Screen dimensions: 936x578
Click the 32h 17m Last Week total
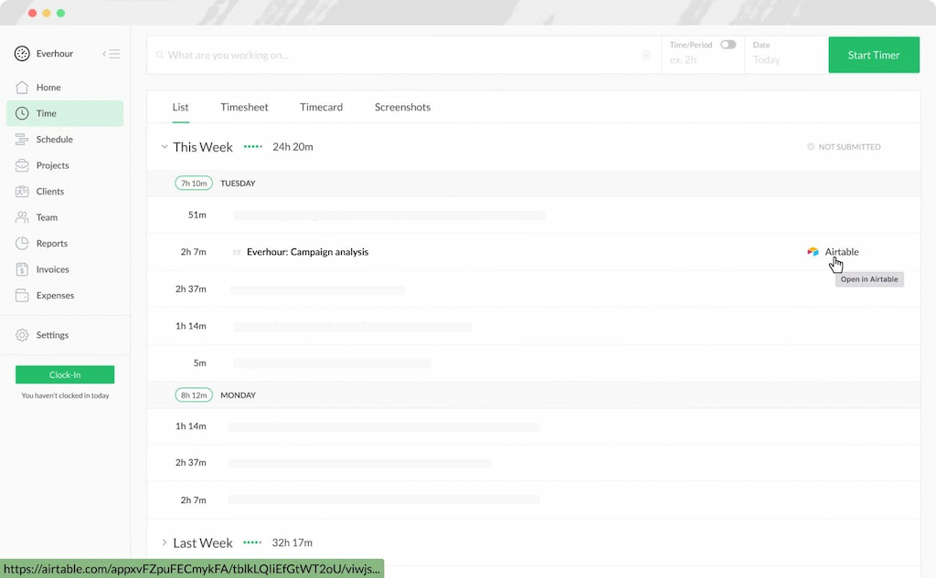[x=292, y=542]
